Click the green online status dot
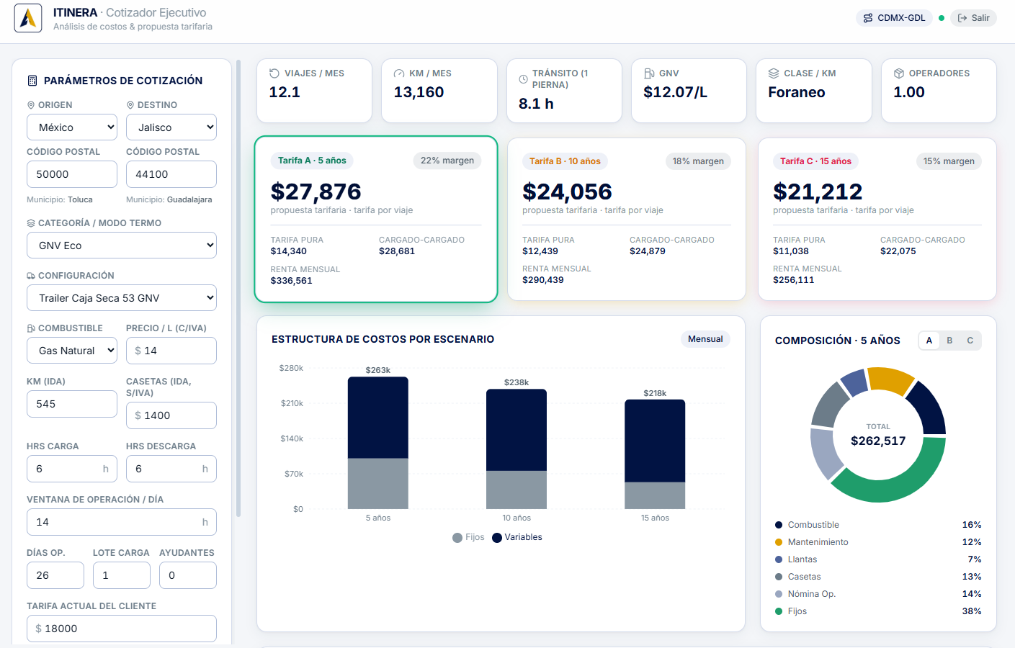 pos(942,18)
